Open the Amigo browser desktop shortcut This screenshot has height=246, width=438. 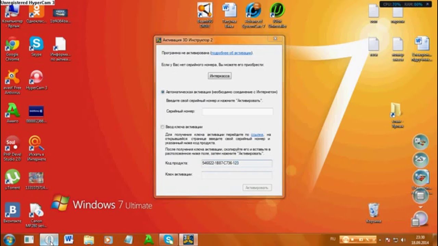(12, 113)
